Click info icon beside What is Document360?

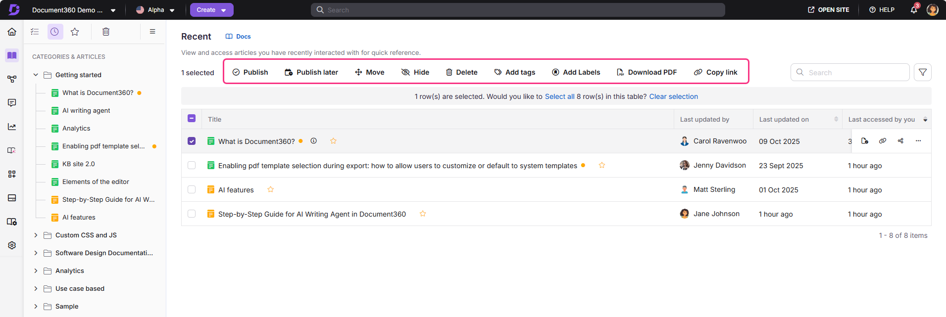click(314, 141)
